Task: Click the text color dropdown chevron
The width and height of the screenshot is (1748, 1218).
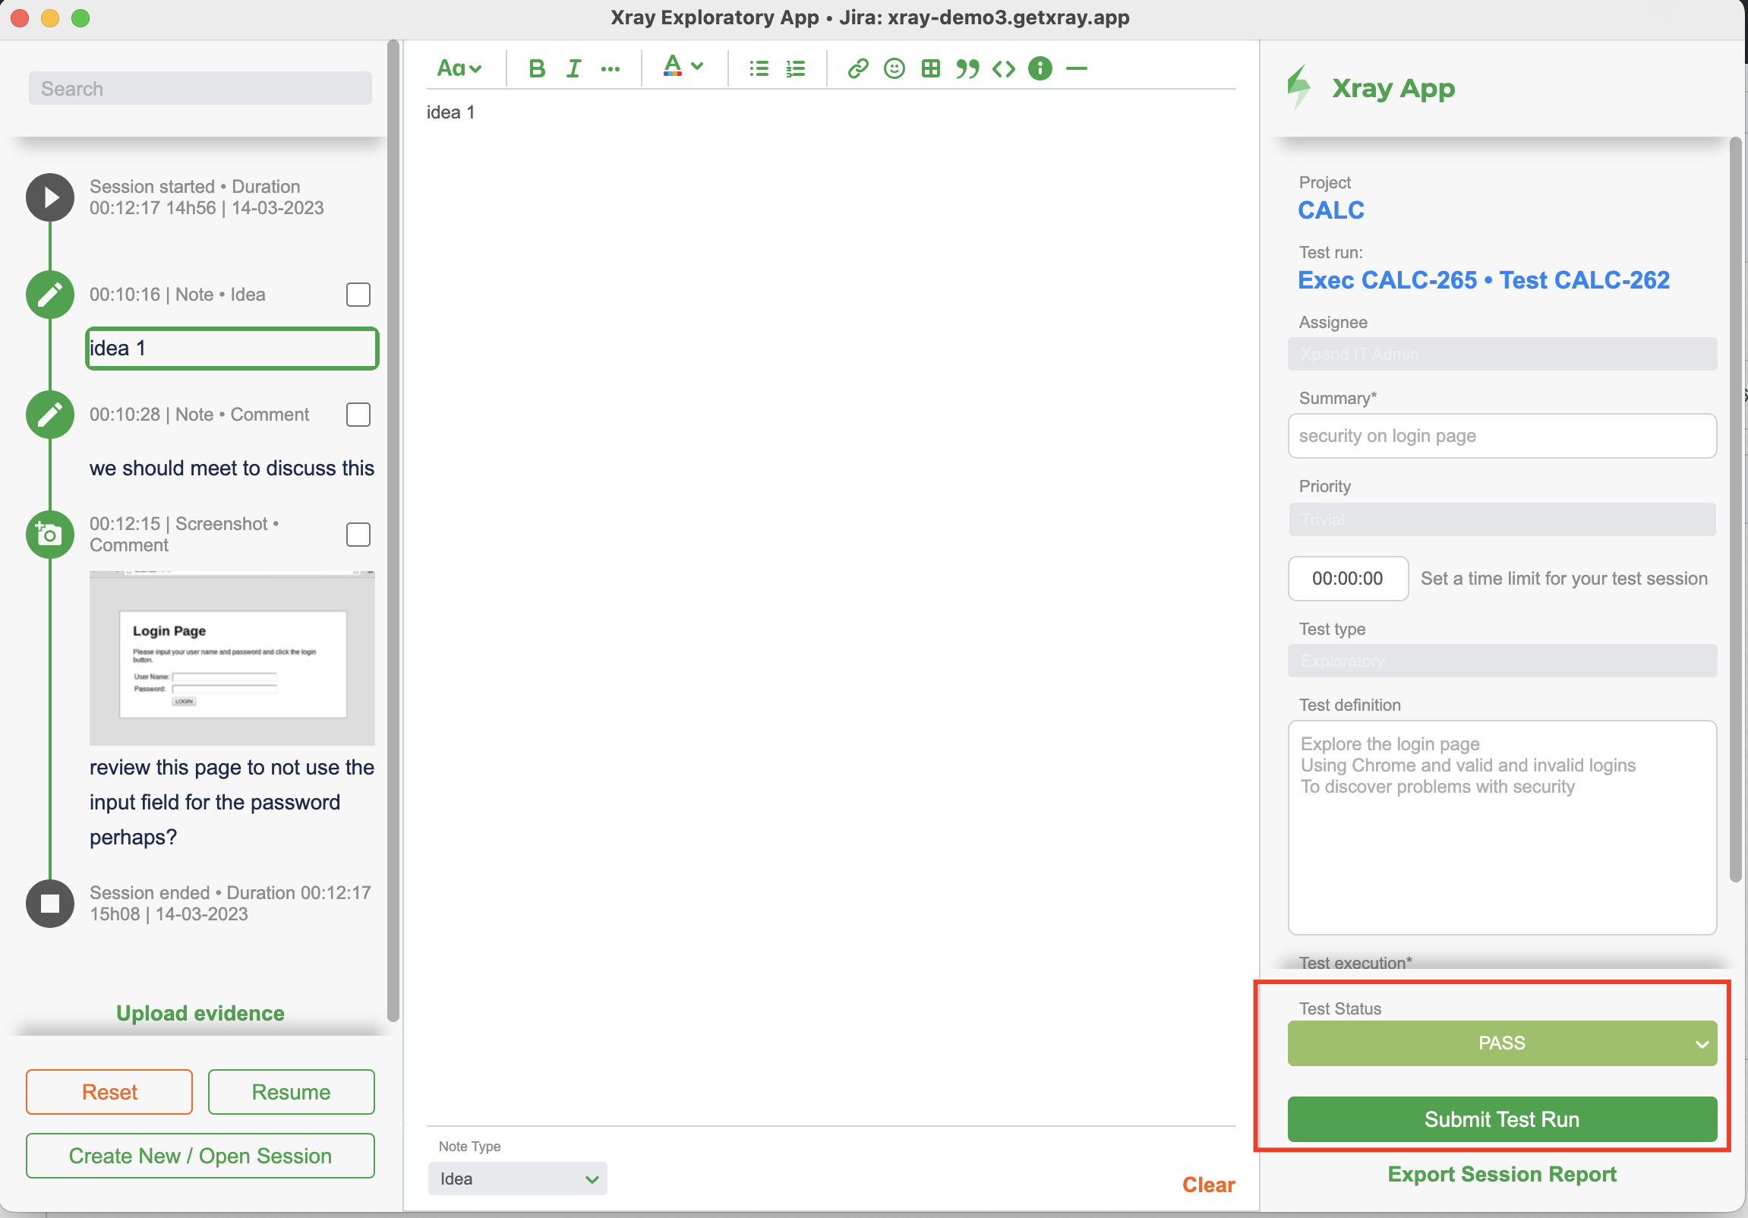Action: pos(696,67)
